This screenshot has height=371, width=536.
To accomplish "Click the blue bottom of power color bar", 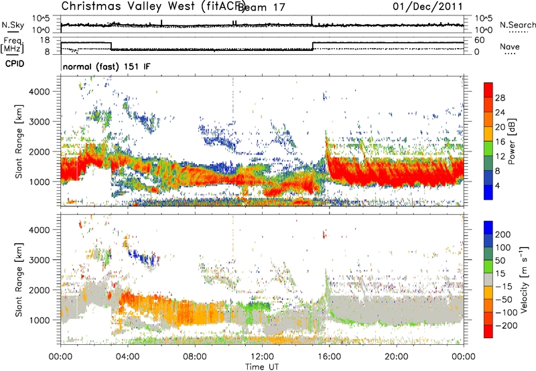I will [488, 192].
